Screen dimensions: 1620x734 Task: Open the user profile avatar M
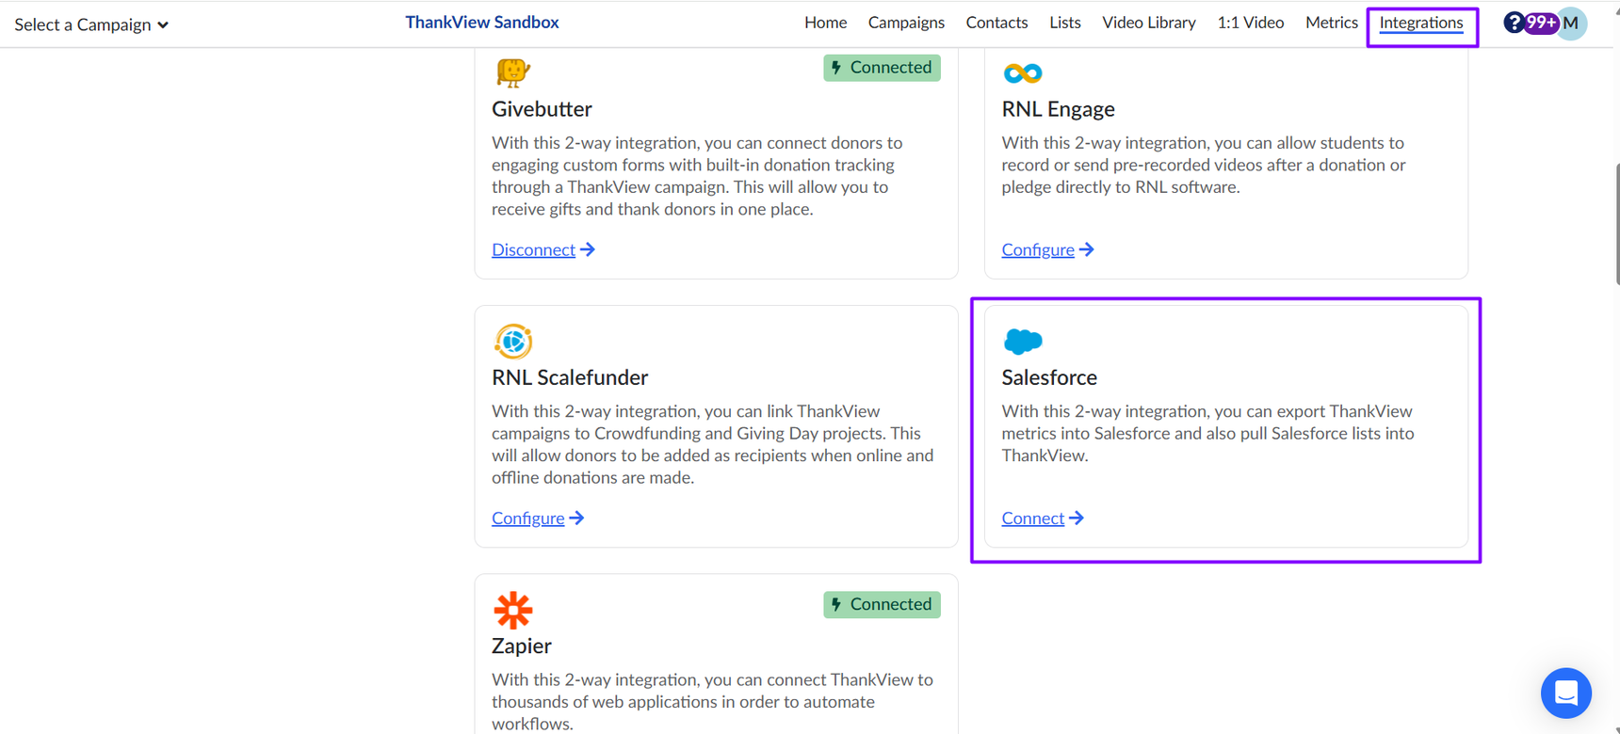(1572, 24)
